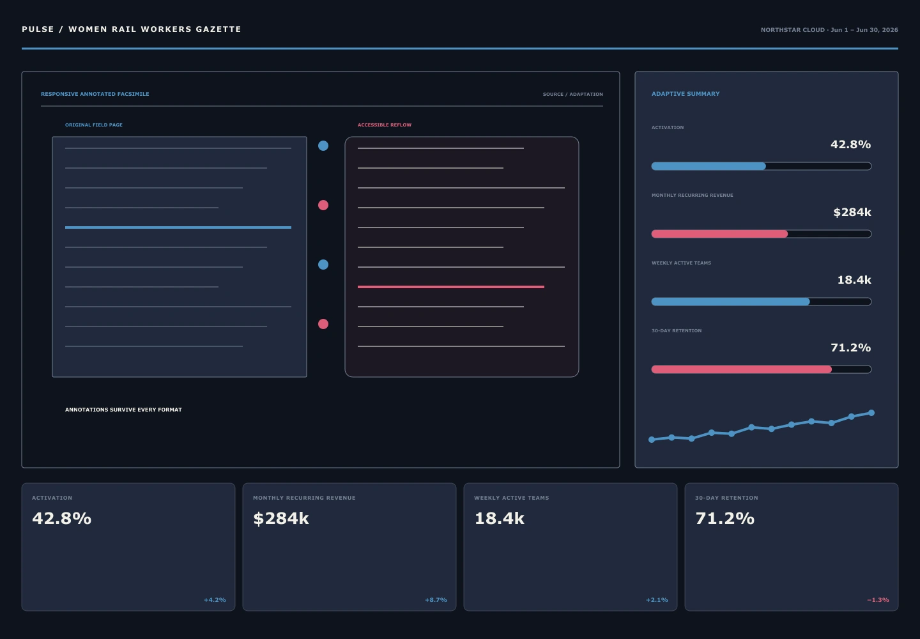Click the "ADAPTIVE SUMMARY" heading
The image size is (920, 639).
686,94
